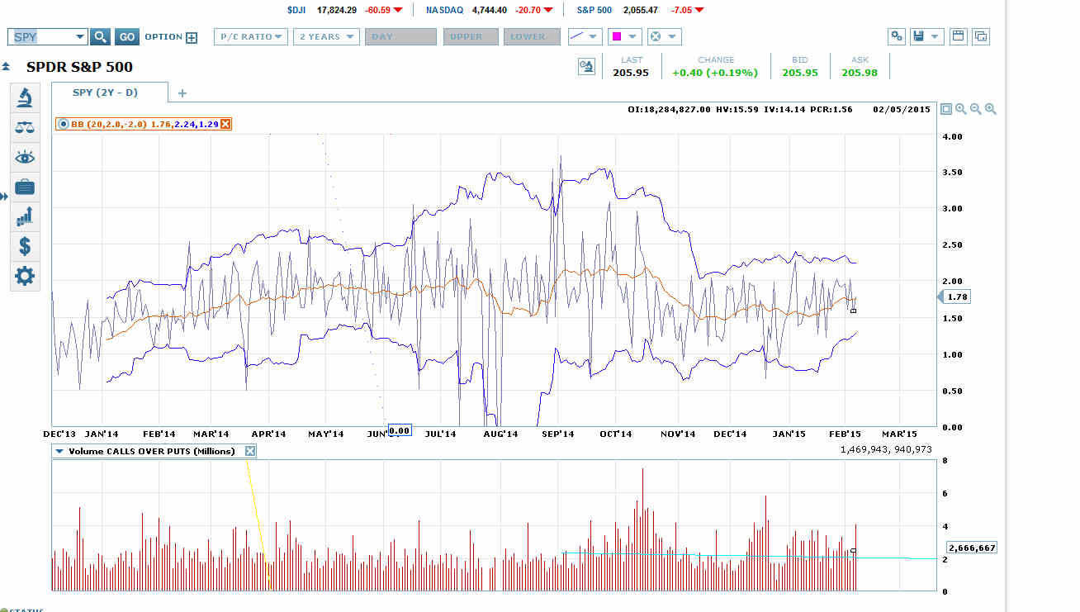Image resolution: width=1080 pixels, height=612 pixels.
Task: Close the Volume CALLS OVER PUTS panel
Action: [x=250, y=451]
